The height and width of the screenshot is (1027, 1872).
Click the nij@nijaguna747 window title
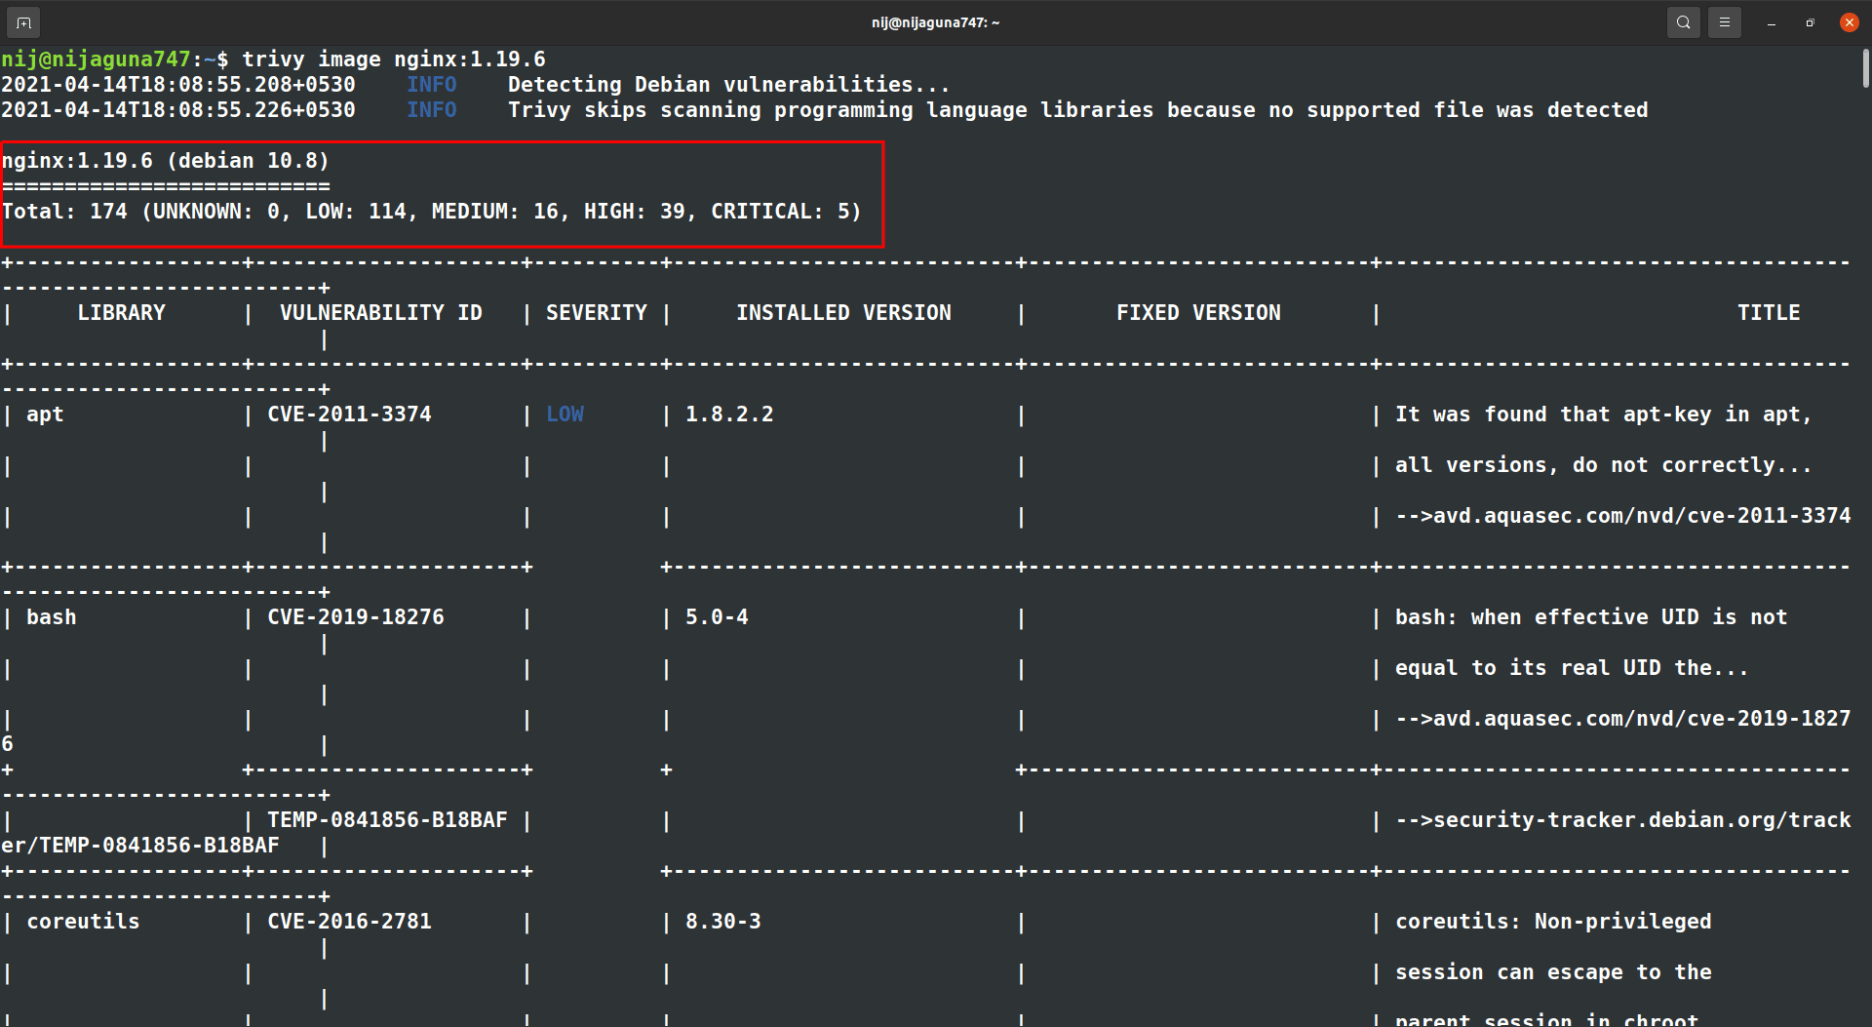(x=934, y=21)
